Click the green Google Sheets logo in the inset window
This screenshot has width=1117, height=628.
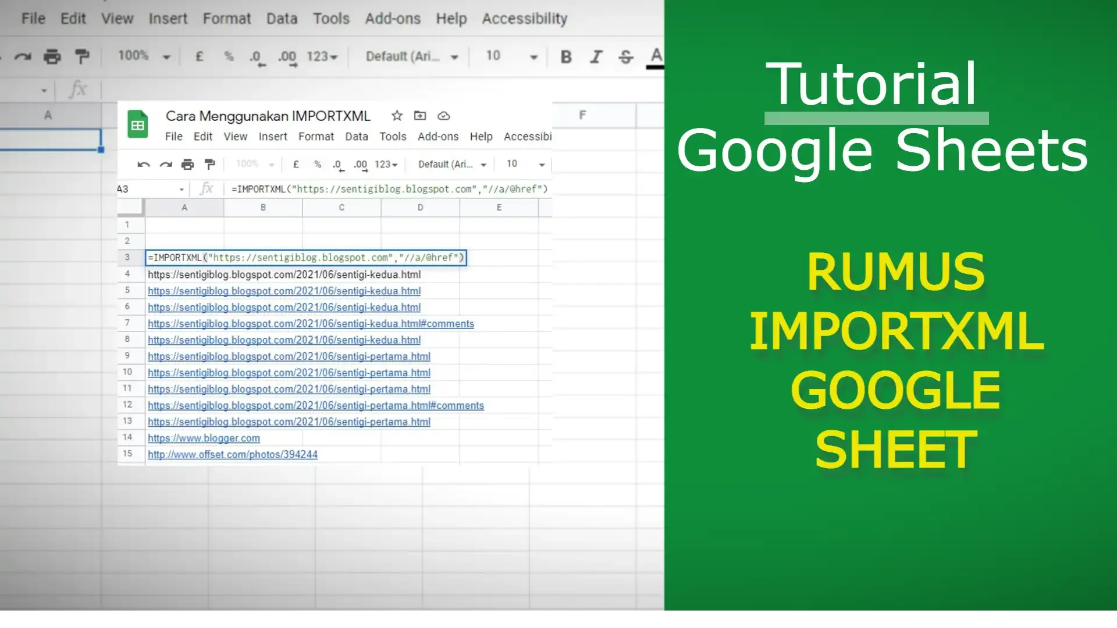138,124
